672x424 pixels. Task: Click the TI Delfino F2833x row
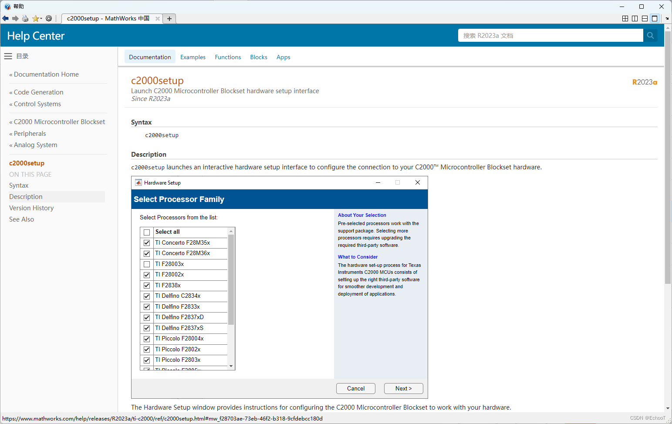click(184, 307)
